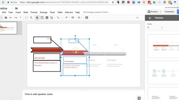Go back from the Timeline panel
This screenshot has height=100, width=179.
[x=150, y=18]
